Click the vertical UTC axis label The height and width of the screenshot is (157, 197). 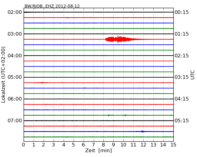[192, 75]
